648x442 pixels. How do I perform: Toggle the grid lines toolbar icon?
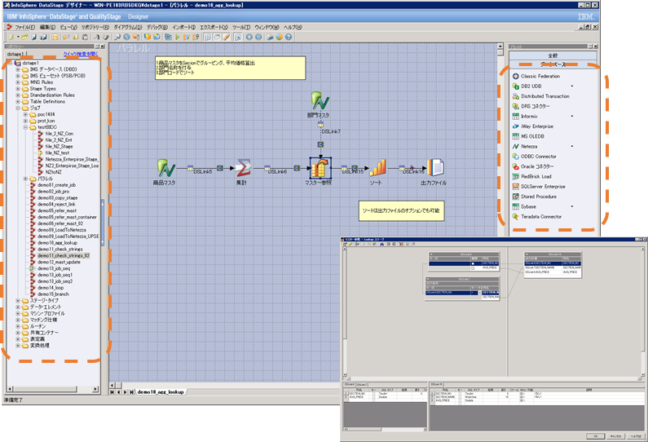[x=208, y=37]
